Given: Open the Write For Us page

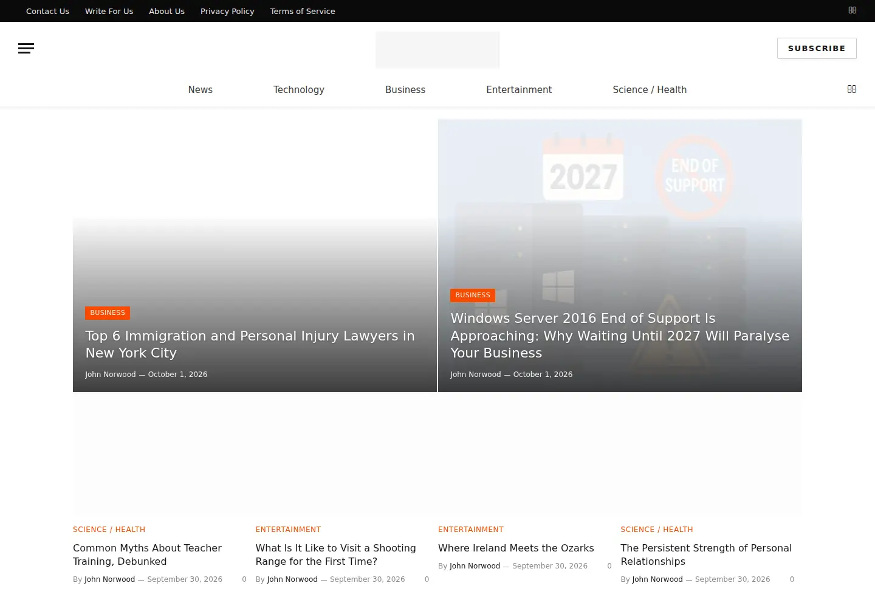Looking at the screenshot, I should [x=109, y=11].
